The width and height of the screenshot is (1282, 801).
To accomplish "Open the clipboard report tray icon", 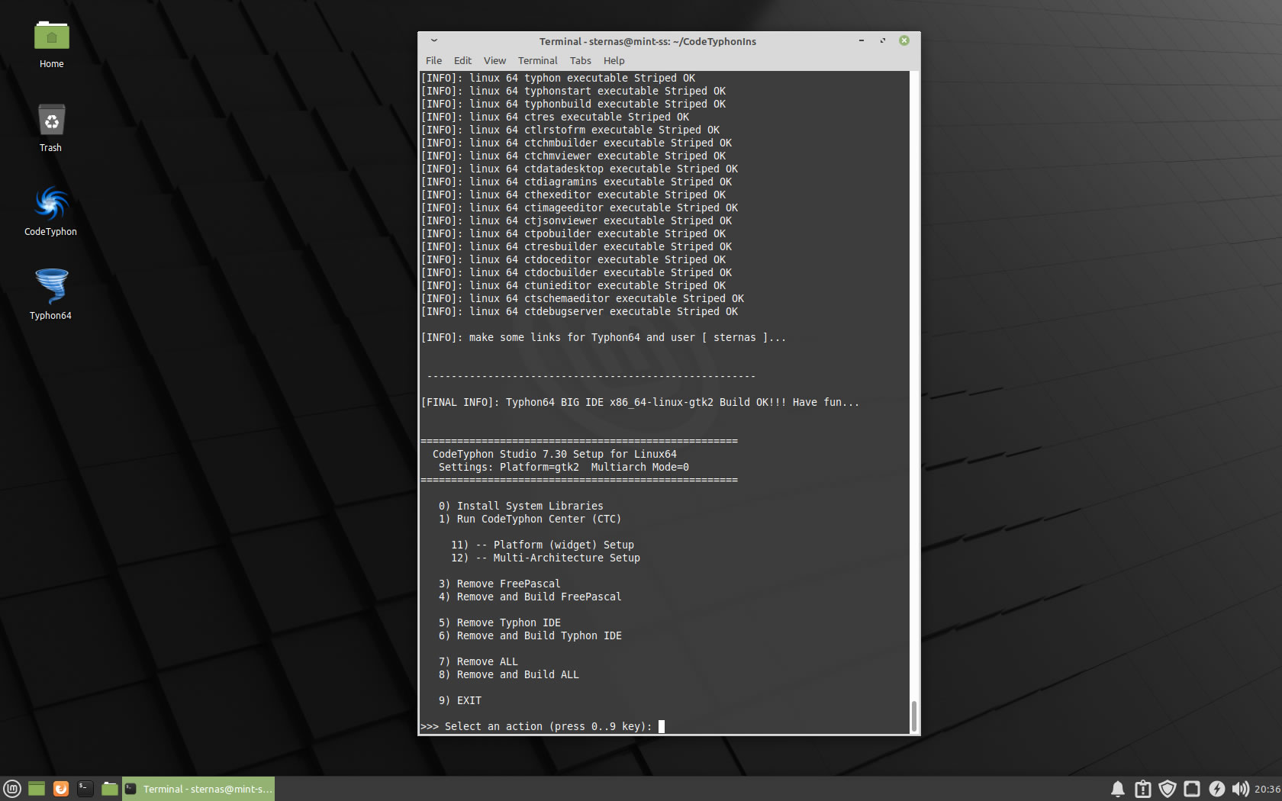I will (x=1142, y=789).
